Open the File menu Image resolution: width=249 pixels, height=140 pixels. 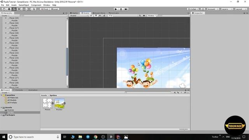tap(3, 5)
